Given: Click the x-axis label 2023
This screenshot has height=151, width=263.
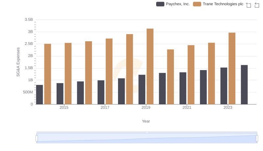Looking at the screenshot, I should coord(228,107).
